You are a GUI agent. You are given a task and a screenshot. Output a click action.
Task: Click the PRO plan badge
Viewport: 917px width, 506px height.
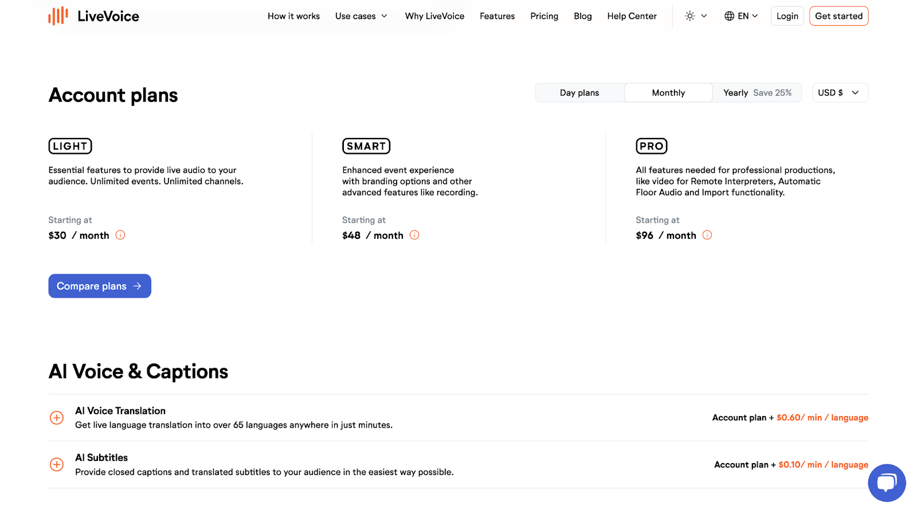652,146
